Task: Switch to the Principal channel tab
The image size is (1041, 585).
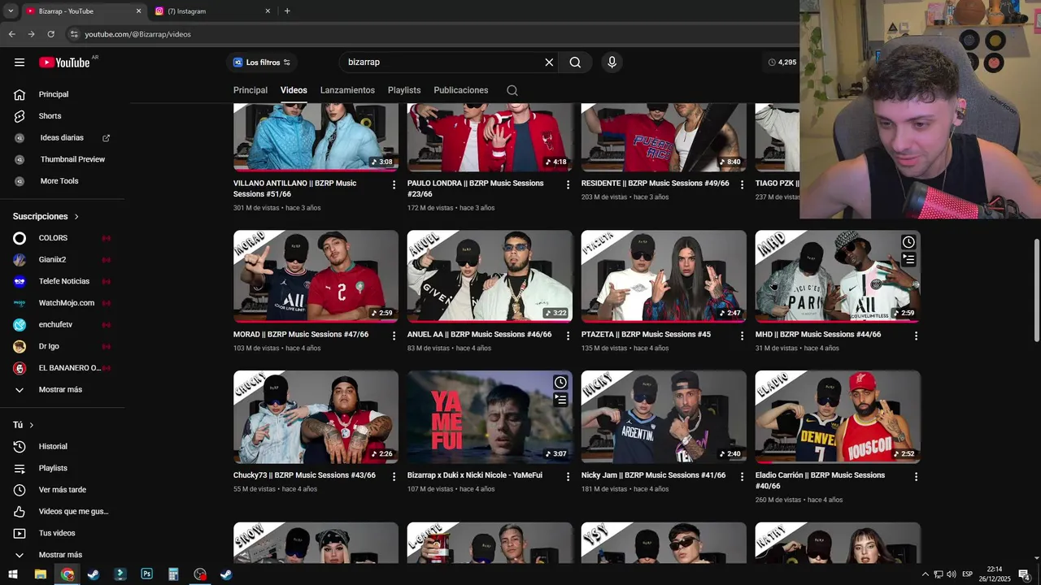Action: (250, 90)
